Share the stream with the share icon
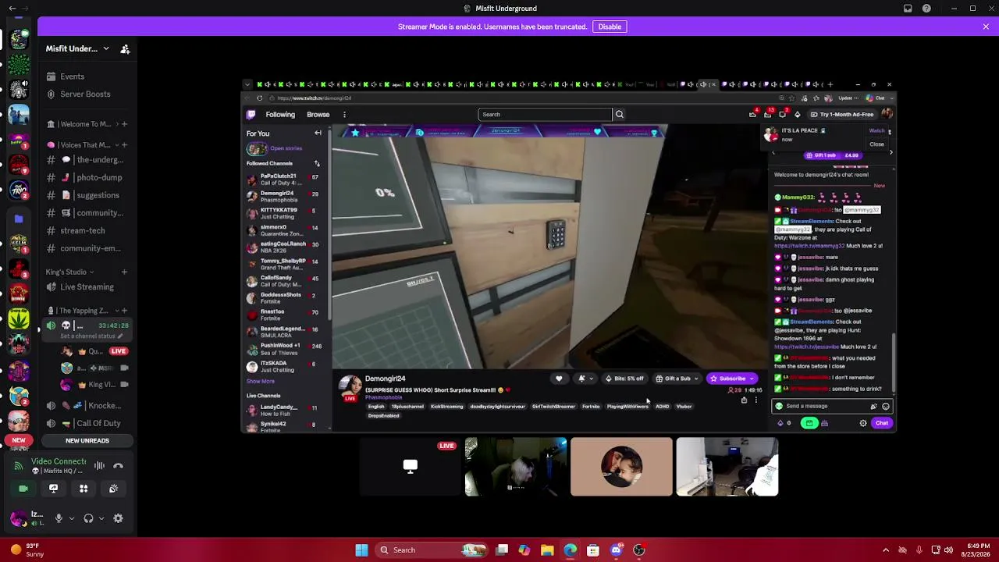 (744, 400)
